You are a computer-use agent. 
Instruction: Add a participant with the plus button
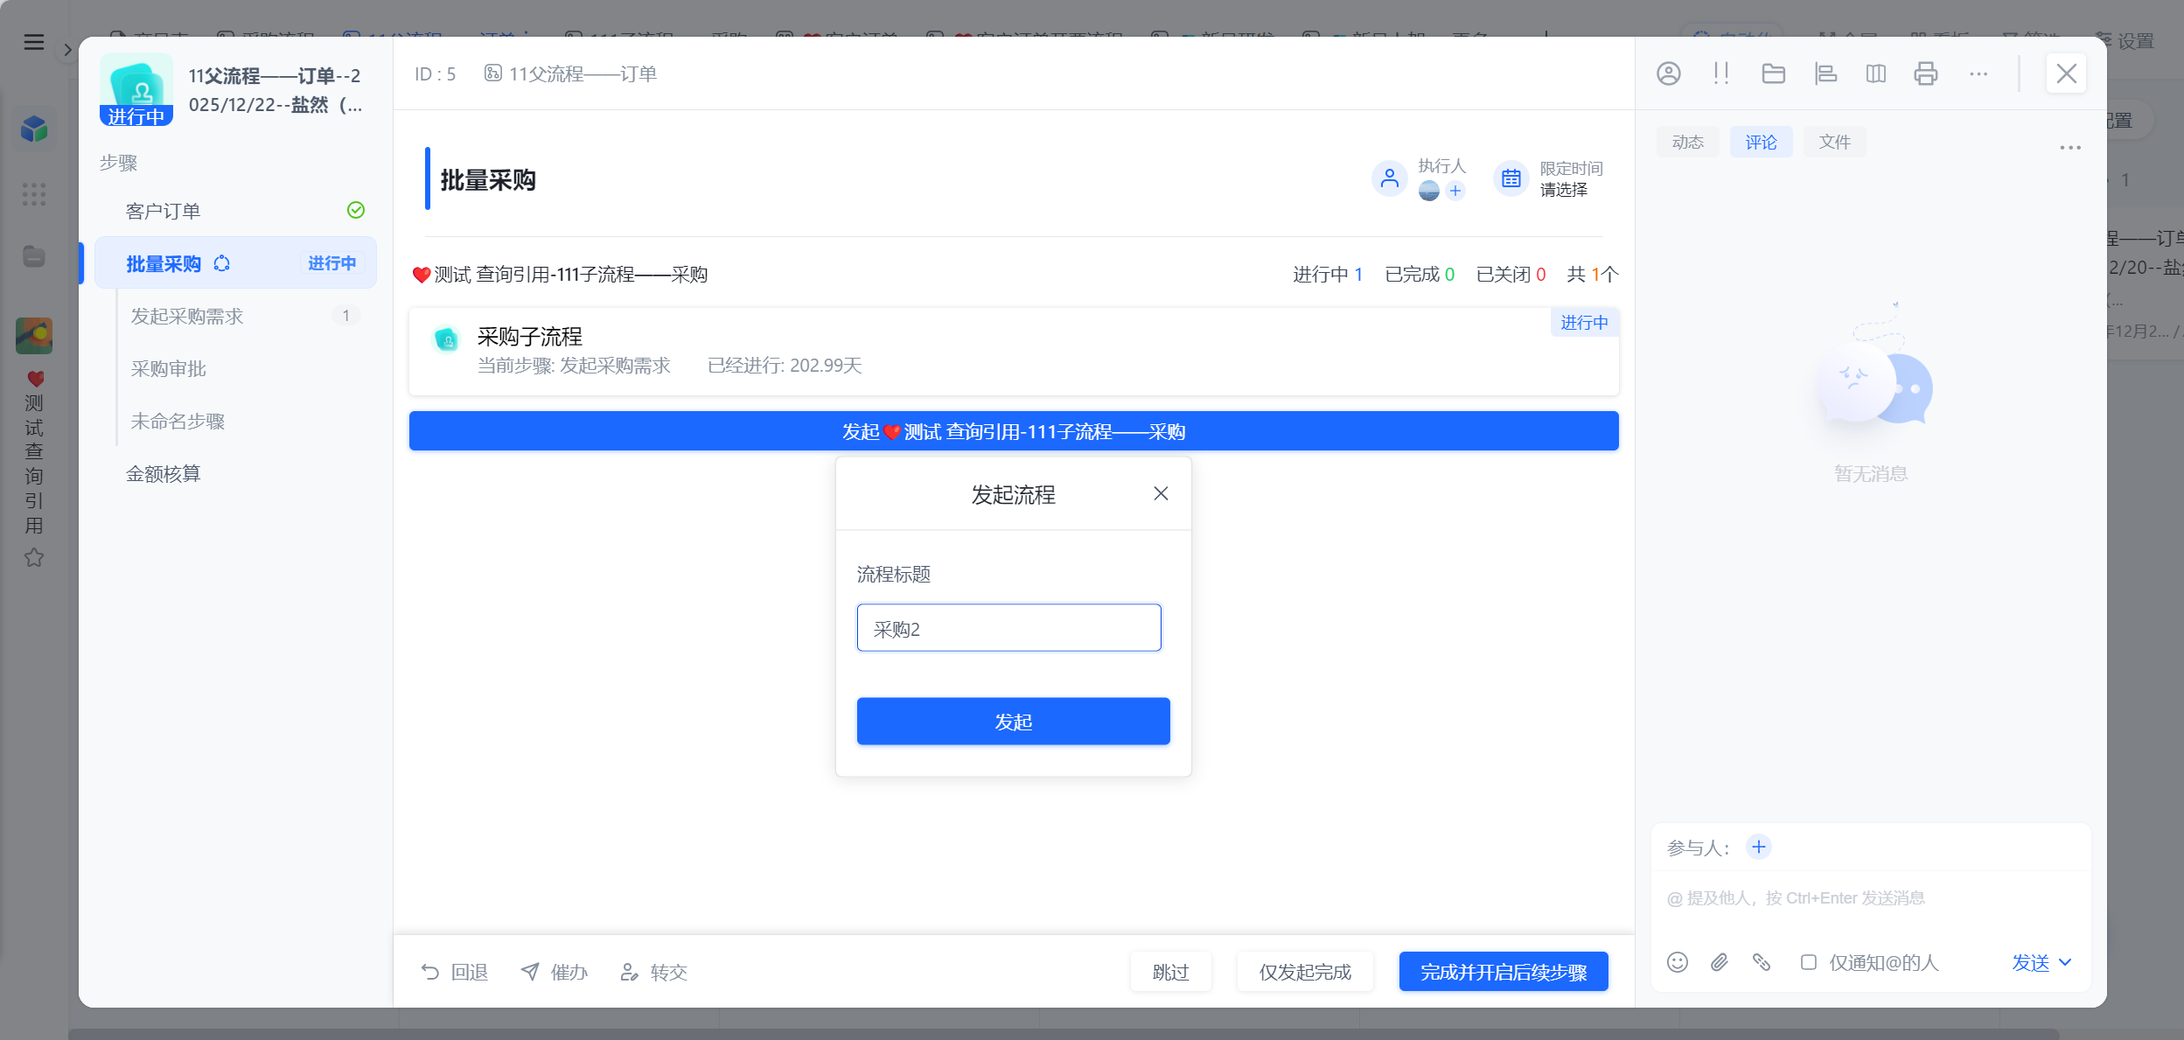pos(1758,847)
